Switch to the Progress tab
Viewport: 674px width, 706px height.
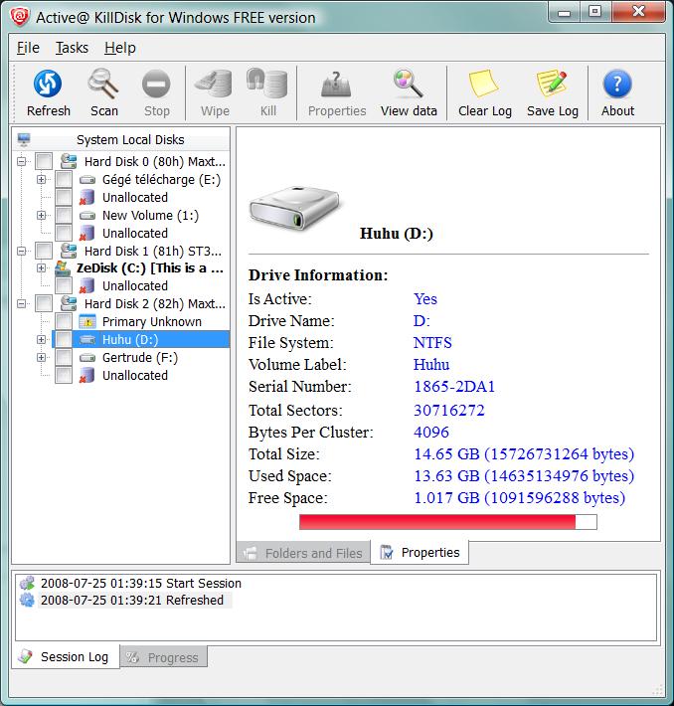[164, 657]
